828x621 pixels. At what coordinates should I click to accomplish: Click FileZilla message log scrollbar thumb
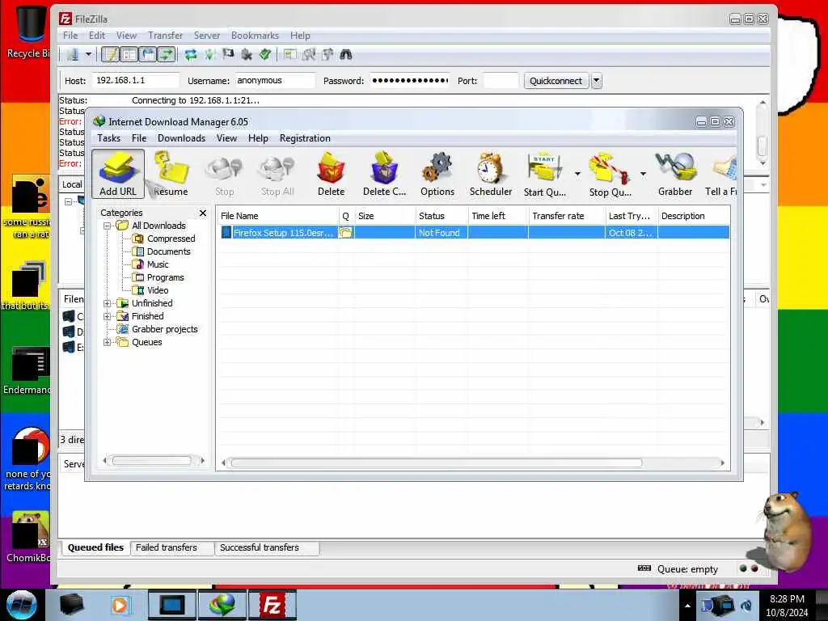(762, 146)
